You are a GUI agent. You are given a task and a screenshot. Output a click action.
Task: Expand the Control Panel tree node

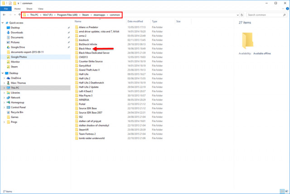pos(4,107)
